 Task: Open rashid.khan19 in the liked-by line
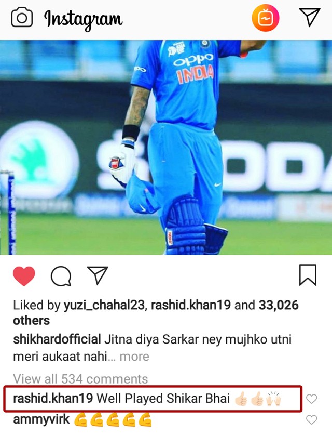click(x=191, y=305)
